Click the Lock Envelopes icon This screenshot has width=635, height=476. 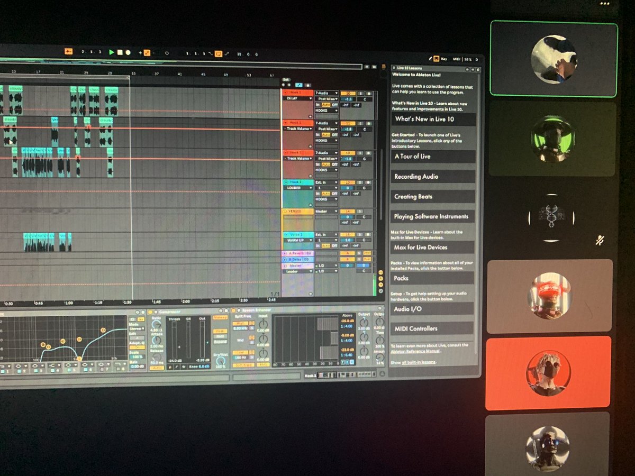[309, 85]
